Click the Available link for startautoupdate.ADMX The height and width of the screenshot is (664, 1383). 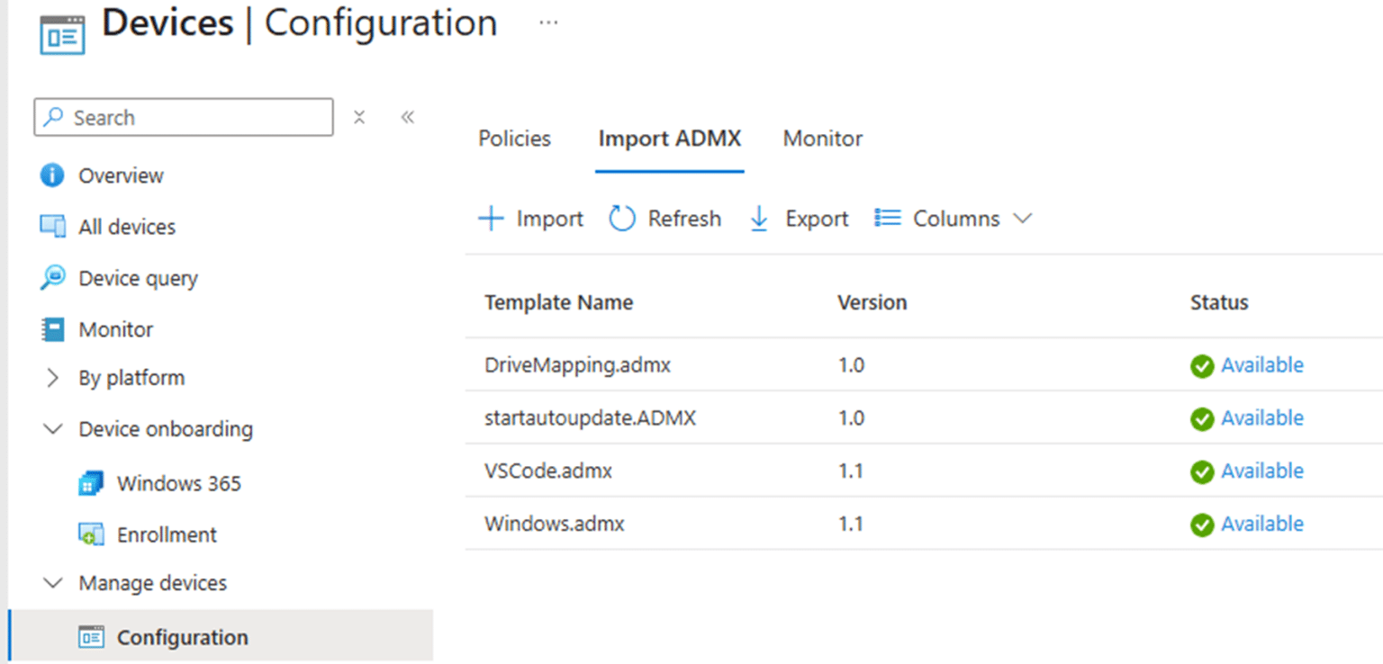pyautogui.click(x=1262, y=417)
